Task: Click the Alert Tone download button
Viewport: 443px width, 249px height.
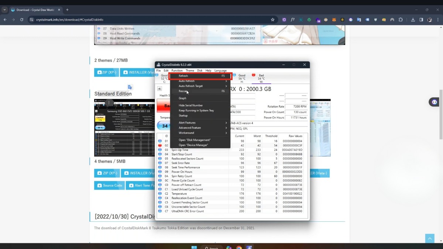Action: [x=140, y=185]
